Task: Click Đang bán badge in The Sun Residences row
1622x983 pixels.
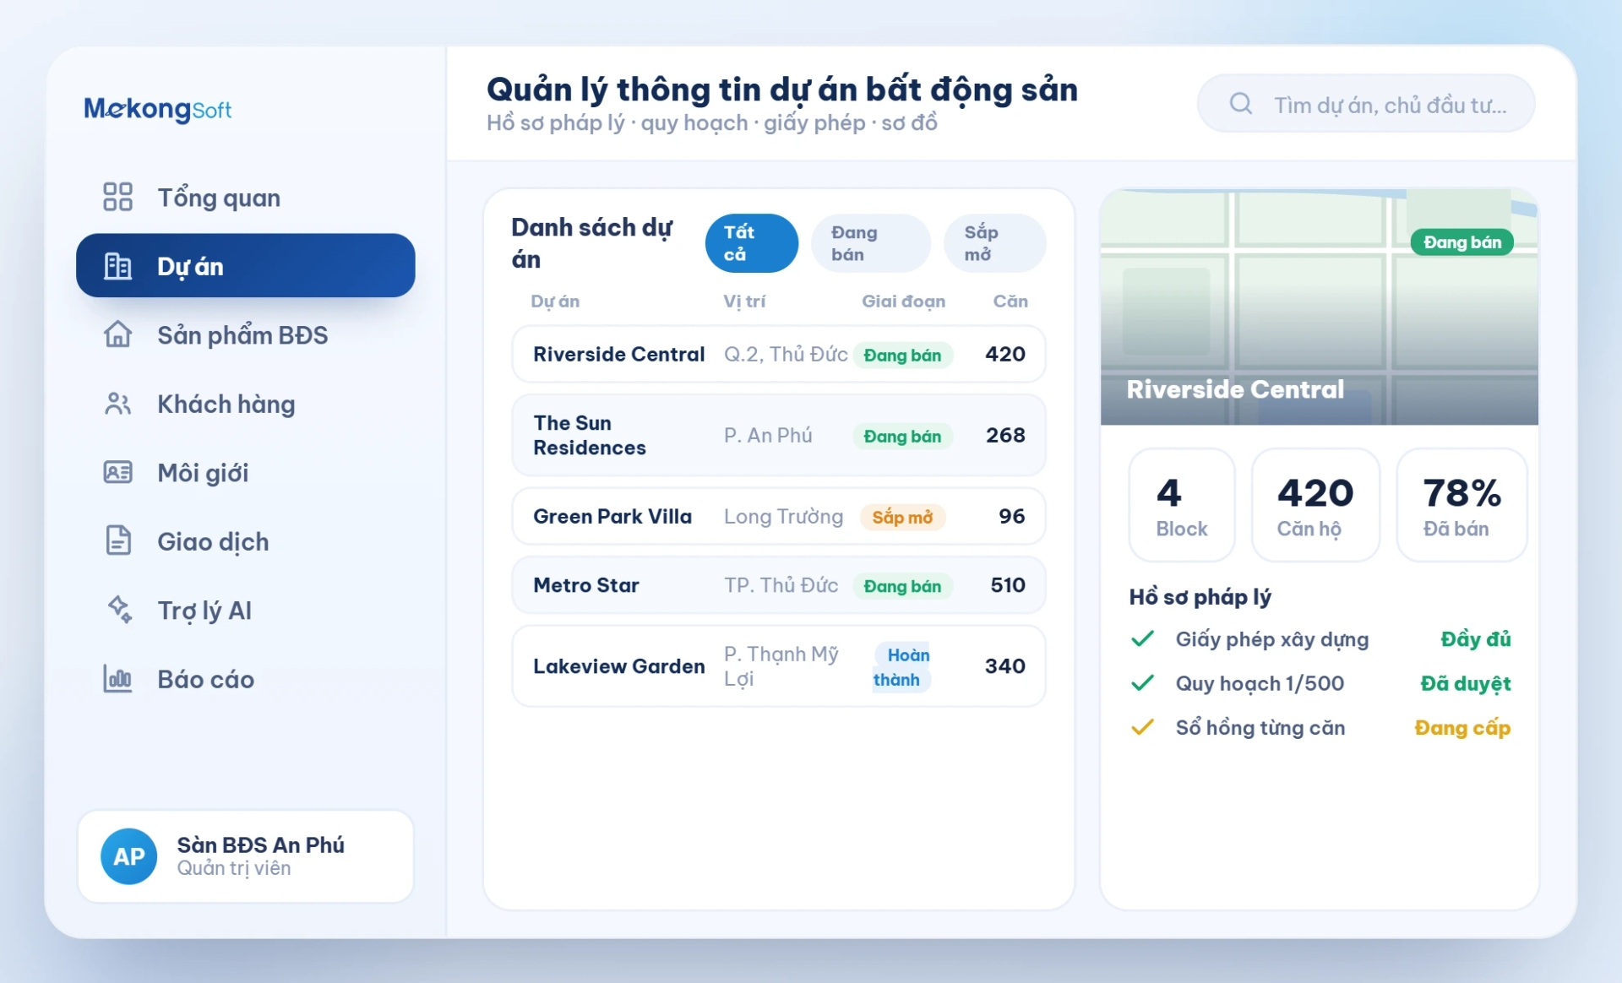Action: [902, 436]
